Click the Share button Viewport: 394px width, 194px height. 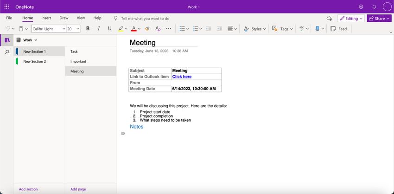(x=379, y=19)
